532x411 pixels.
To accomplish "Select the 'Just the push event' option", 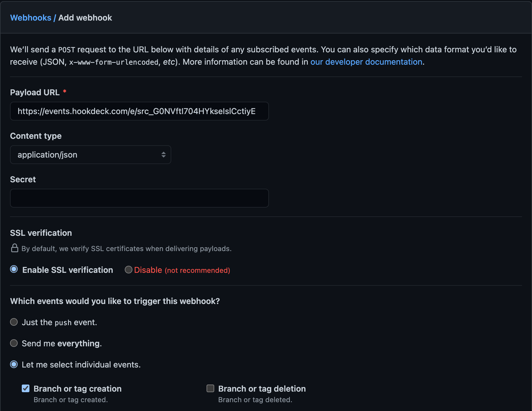I will pyautogui.click(x=14, y=322).
